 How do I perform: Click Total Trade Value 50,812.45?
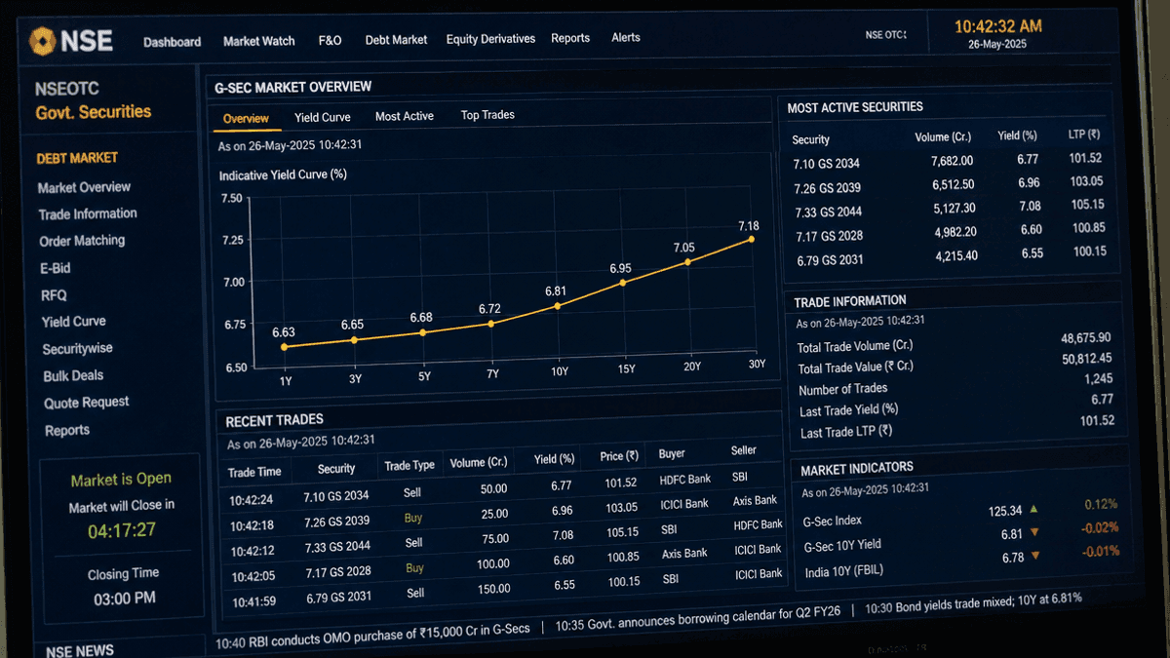(1087, 359)
